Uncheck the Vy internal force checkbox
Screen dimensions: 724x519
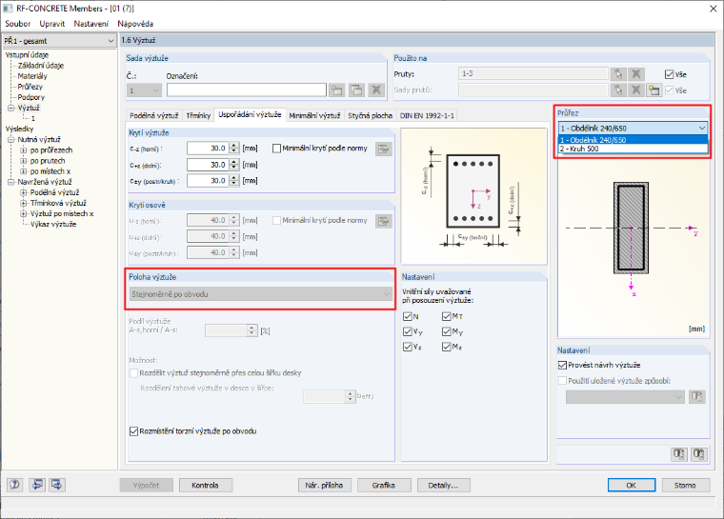408,331
